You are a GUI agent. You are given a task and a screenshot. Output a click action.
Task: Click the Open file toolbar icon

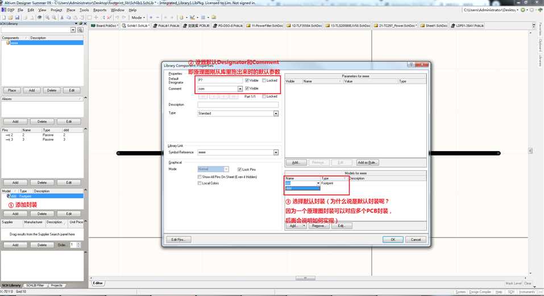[10, 18]
